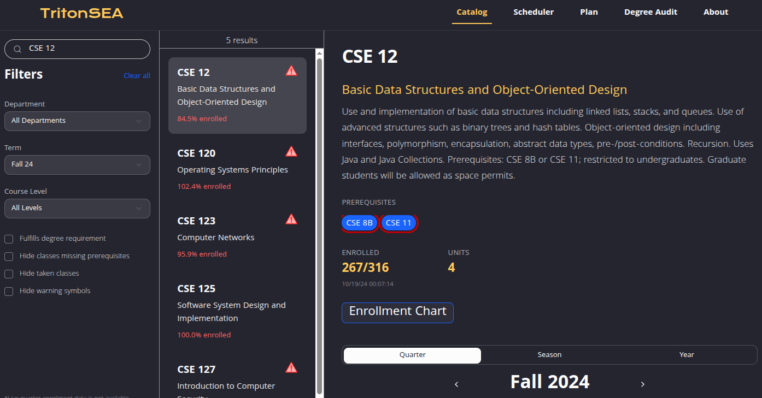This screenshot has width=762, height=398.
Task: Go to next quarter with right arrow
Action: (x=642, y=384)
